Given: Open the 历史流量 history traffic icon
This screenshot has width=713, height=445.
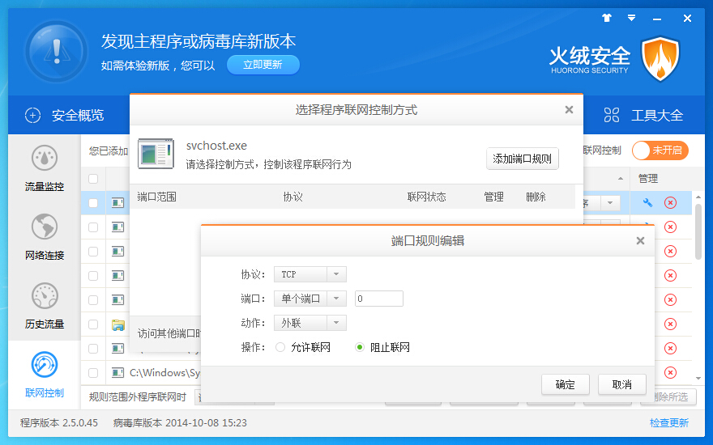Looking at the screenshot, I should pos(44,298).
